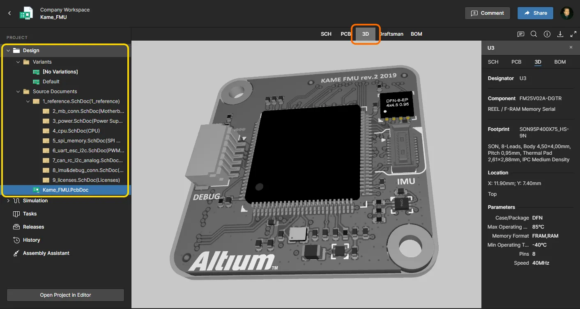The height and width of the screenshot is (309, 580).
Task: Open 2_mb_conn.SchDoc sheet
Action: tap(88, 111)
